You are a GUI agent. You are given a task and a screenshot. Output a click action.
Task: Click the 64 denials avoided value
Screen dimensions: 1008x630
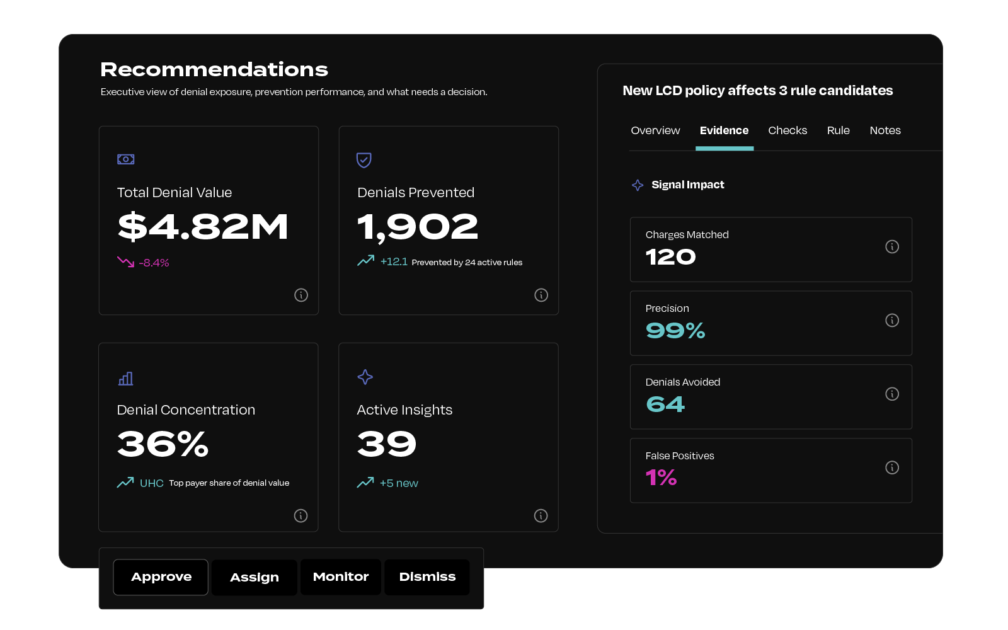click(x=665, y=404)
